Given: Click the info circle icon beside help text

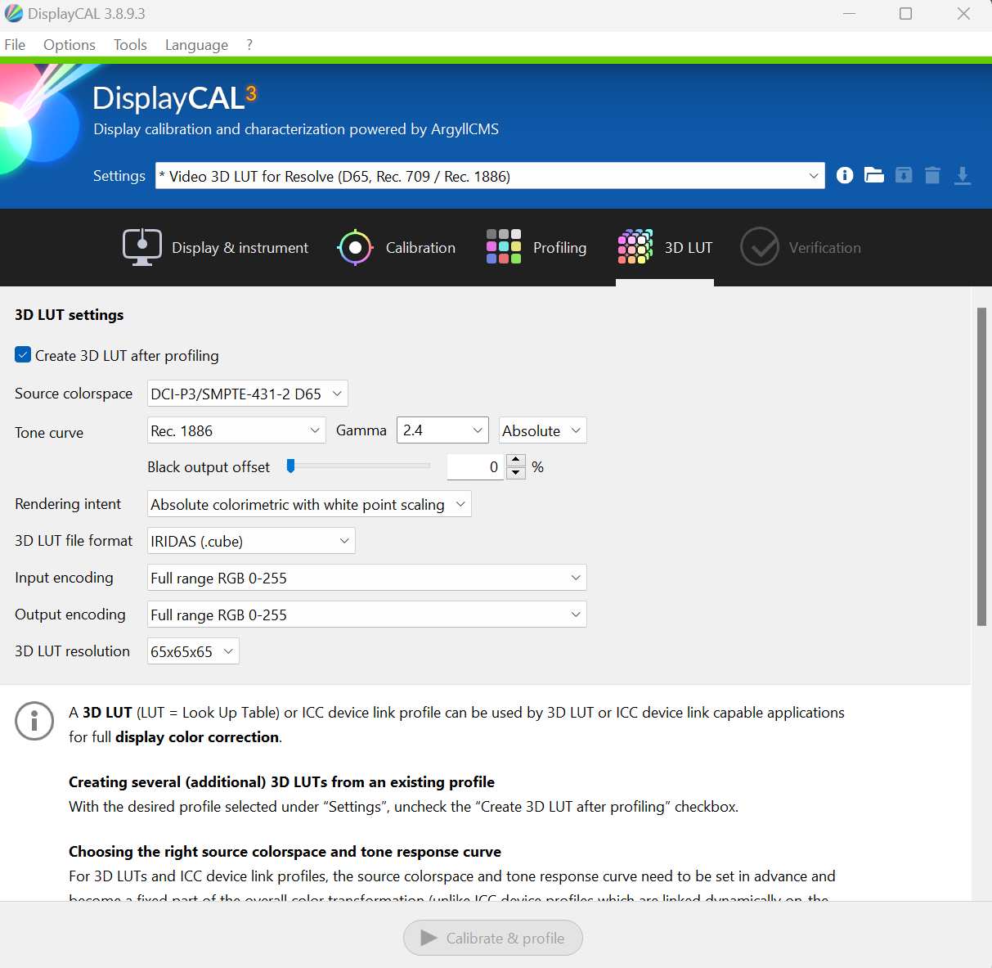Looking at the screenshot, I should 34,721.
